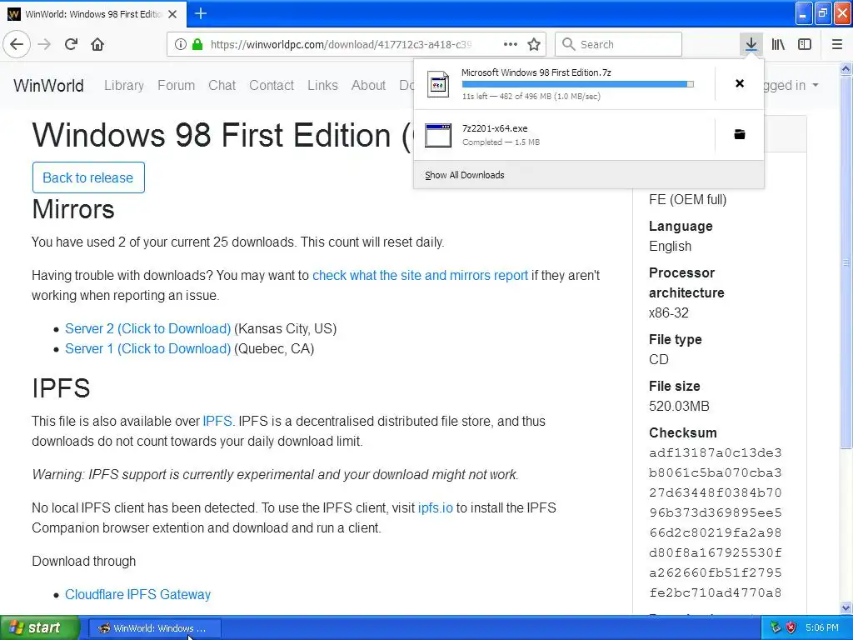The width and height of the screenshot is (853, 640).
Task: Click the 'x86-32' architecture value
Action: pos(669,313)
